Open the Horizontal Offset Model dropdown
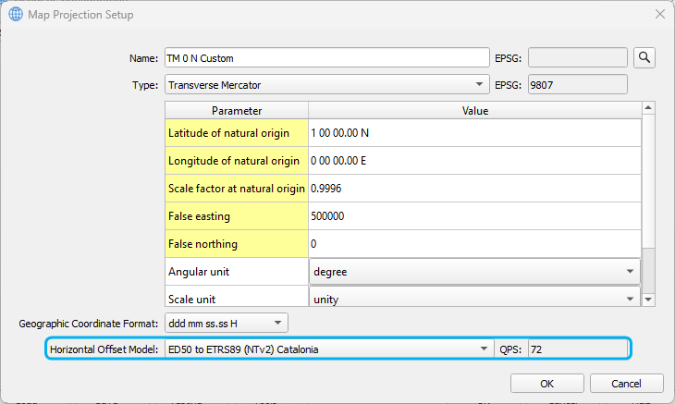The height and width of the screenshot is (404, 675). coord(326,349)
